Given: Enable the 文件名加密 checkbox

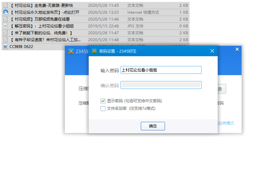Looking at the screenshot, I should click(x=103, y=108).
